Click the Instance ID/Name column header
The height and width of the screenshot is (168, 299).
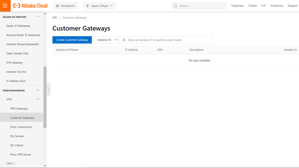click(x=67, y=50)
